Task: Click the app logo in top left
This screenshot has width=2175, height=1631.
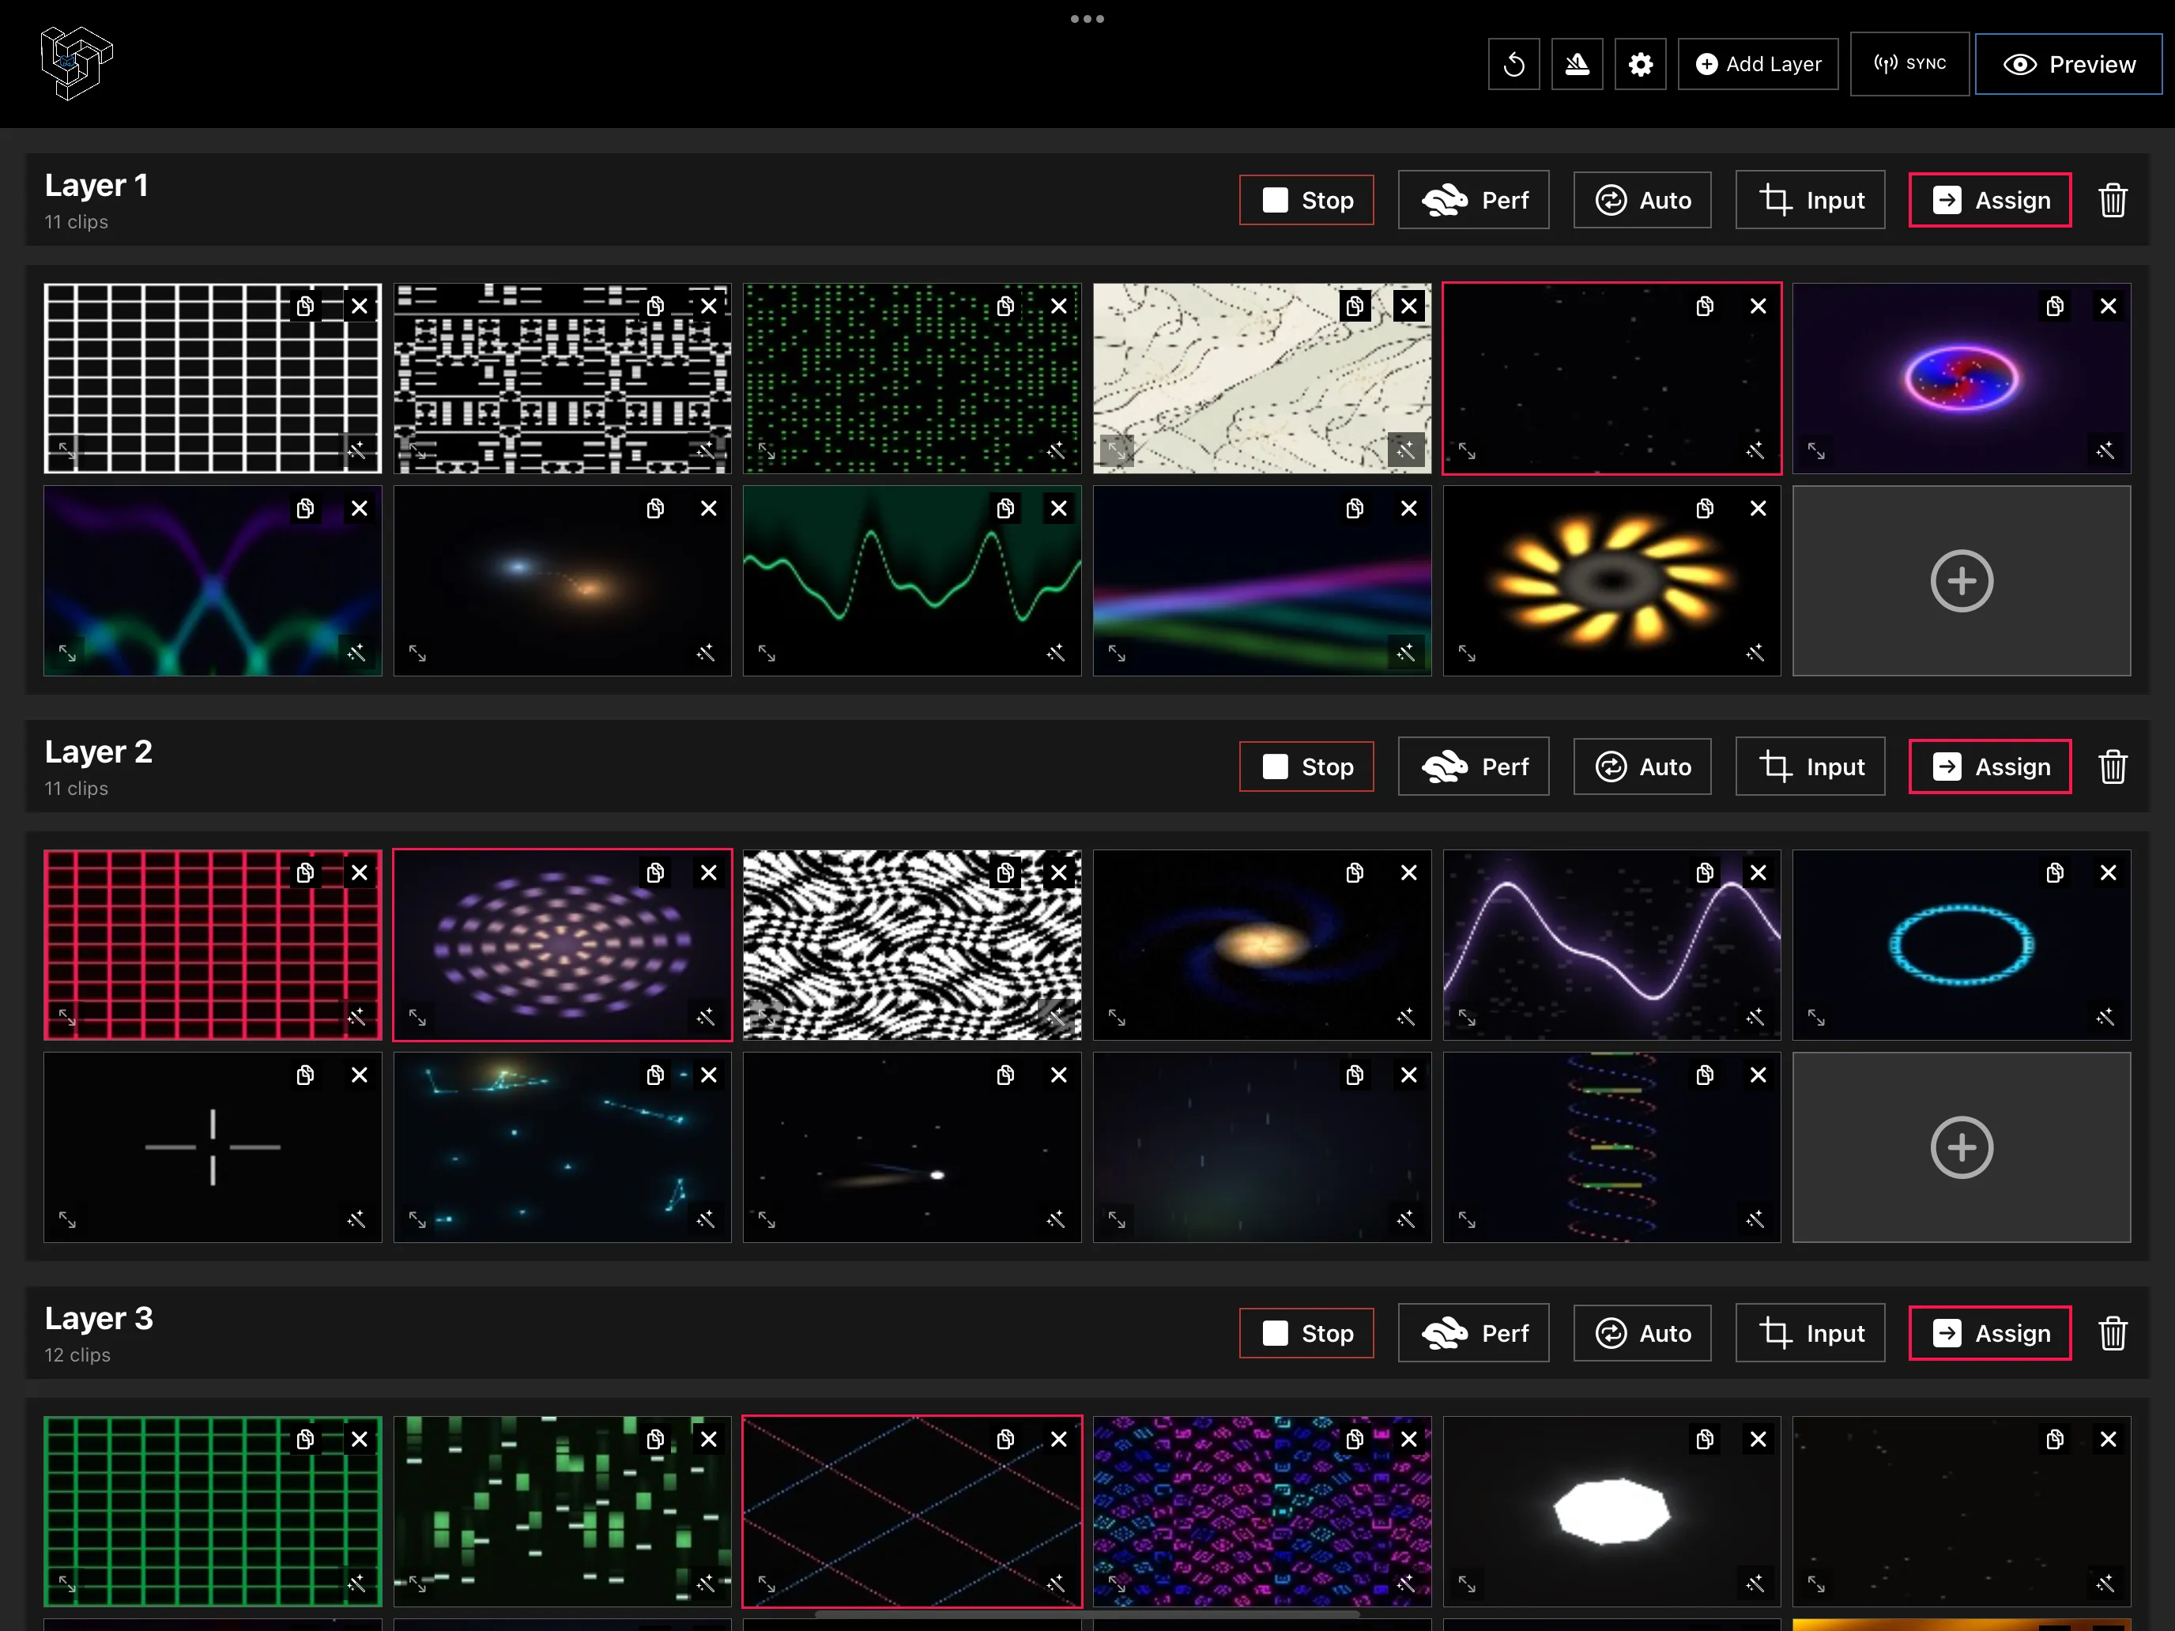Action: point(77,63)
